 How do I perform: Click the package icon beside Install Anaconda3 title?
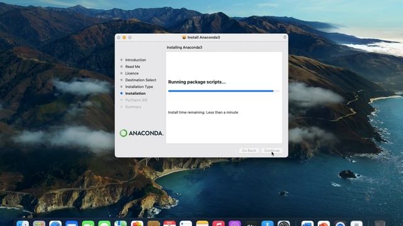(184, 38)
